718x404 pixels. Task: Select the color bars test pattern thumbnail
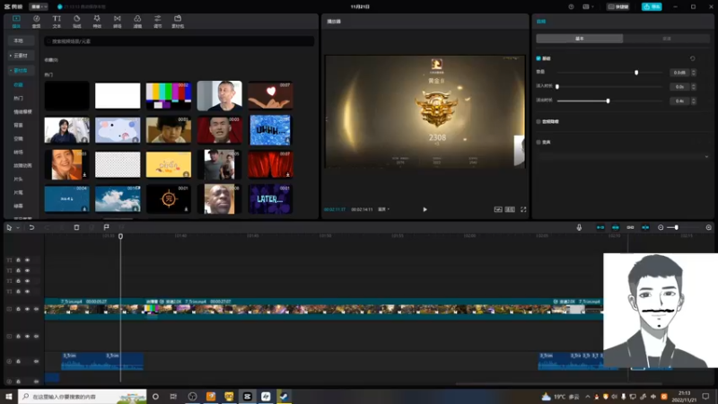169,96
